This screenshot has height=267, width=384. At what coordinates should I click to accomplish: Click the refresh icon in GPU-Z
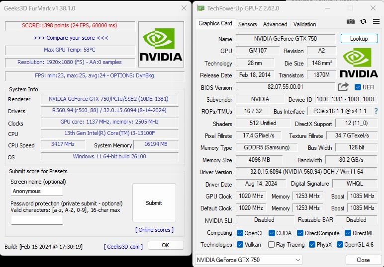point(363,21)
